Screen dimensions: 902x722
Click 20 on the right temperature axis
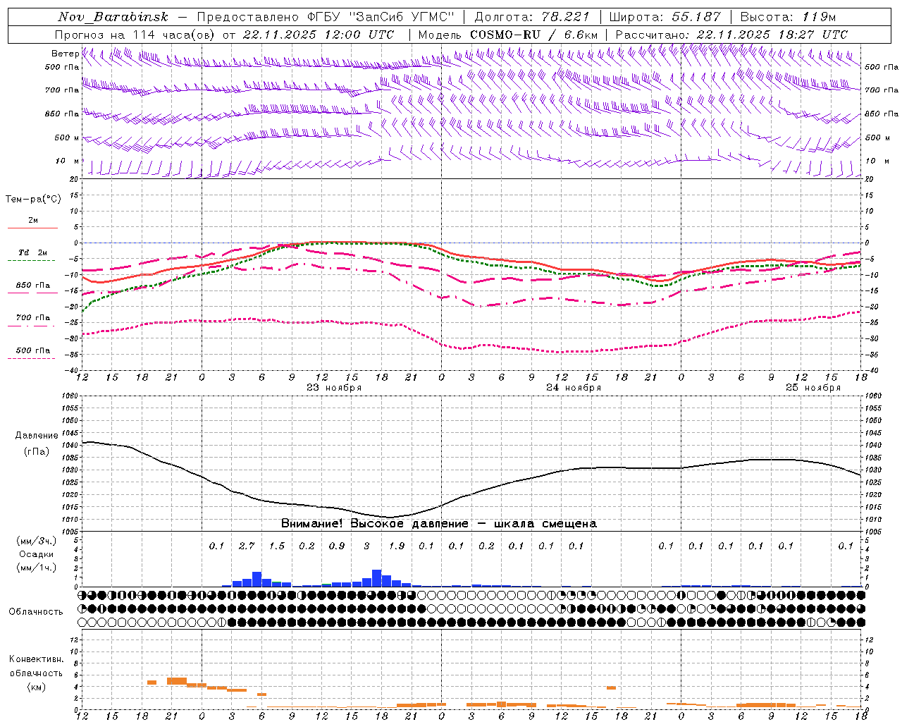coord(869,179)
